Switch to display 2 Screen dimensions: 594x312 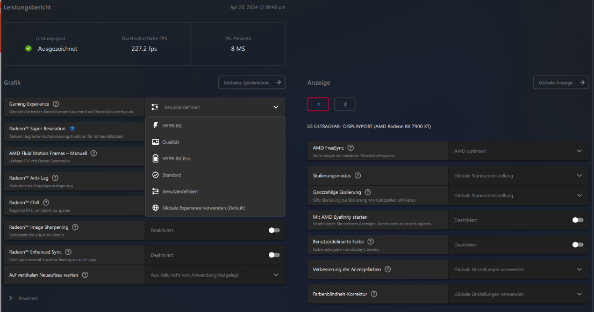point(345,104)
